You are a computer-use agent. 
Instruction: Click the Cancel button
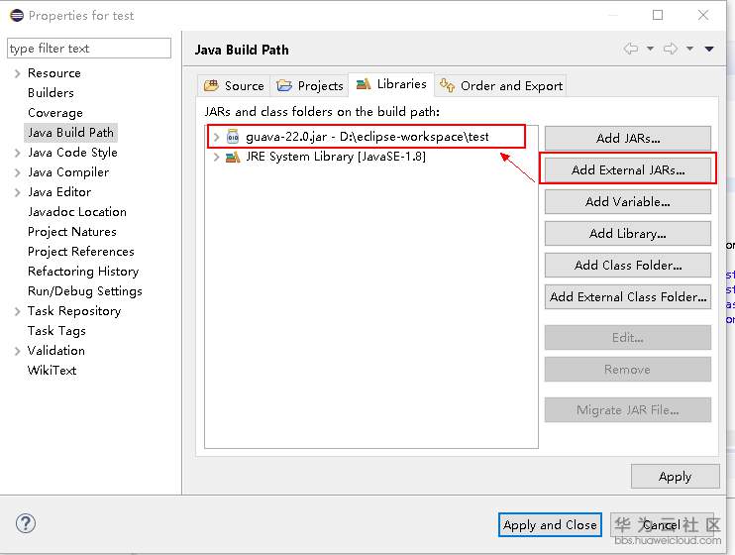(x=662, y=525)
